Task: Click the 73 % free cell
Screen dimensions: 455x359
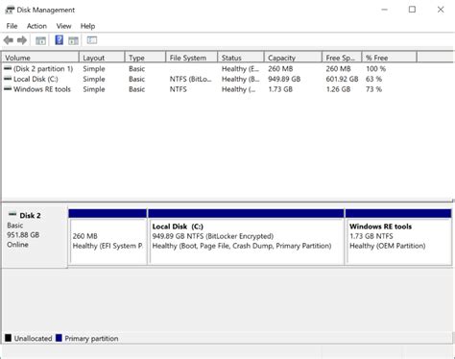Action: pyautogui.click(x=373, y=89)
